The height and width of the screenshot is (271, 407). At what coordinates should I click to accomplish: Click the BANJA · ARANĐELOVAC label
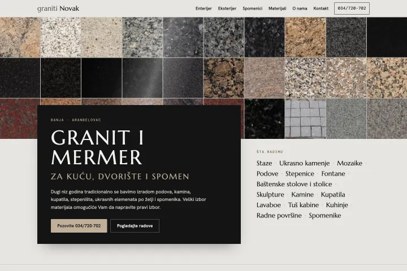pos(76,120)
